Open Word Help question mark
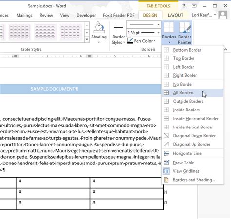The image size is (231, 219). (184, 6)
